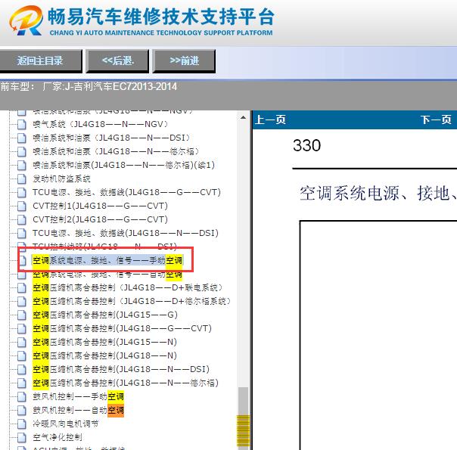This screenshot has height=450, width=457.
Task: Open TCU电源、接地、数据线(JL4G18——N——DSI) entry
Action: tap(126, 233)
